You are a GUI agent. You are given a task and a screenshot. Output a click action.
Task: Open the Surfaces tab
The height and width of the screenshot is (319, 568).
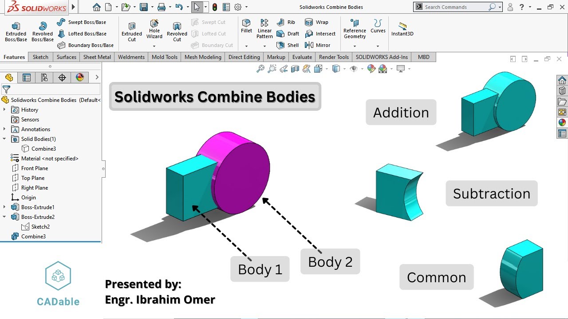click(x=67, y=57)
